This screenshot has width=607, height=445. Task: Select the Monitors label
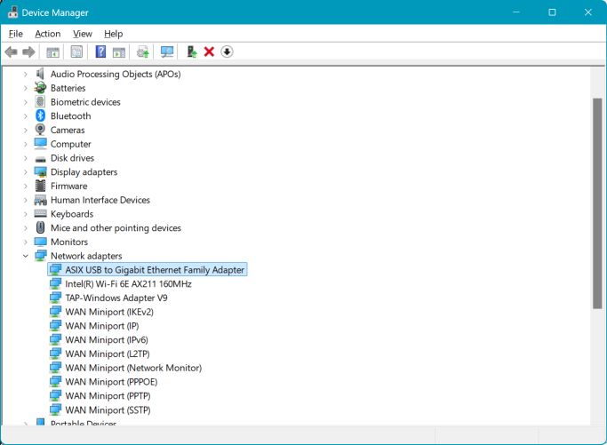coord(69,242)
